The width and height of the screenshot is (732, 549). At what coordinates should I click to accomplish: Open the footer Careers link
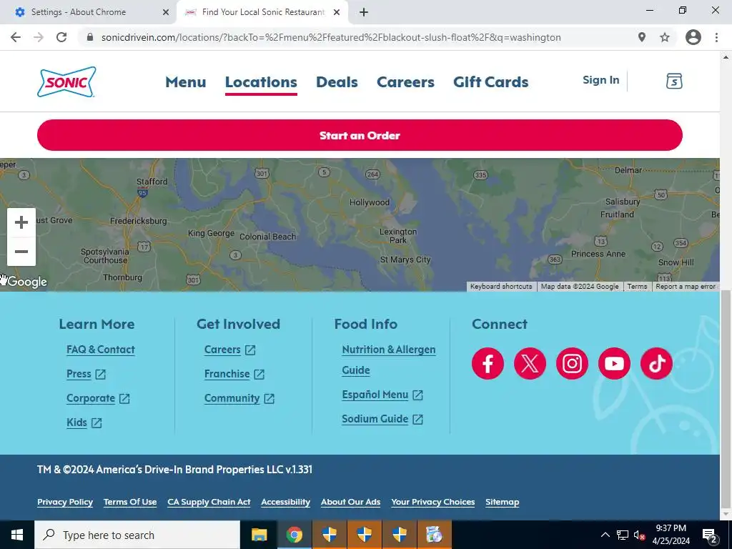click(229, 350)
